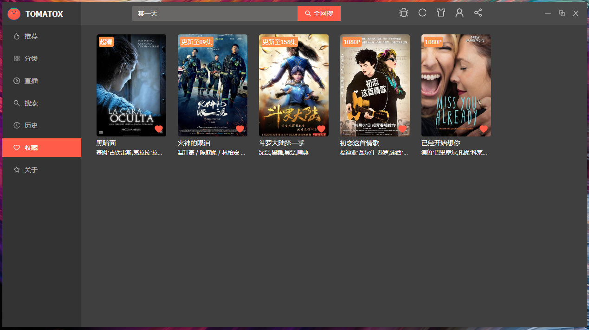The image size is (589, 330).
Task: Unfavorite 黑暗面 via its heart icon
Action: tap(159, 129)
